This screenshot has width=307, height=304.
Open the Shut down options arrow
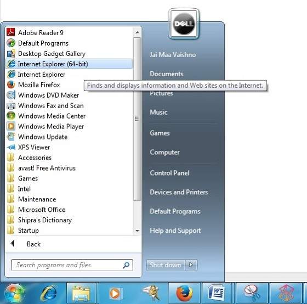point(191,265)
